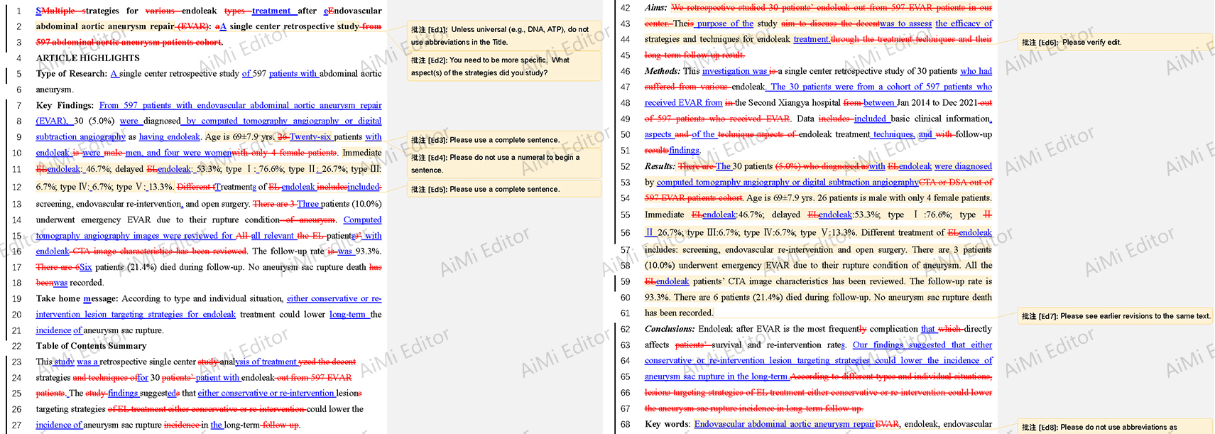Click line number 22 in the margin
Image resolution: width=1215 pixels, height=434 pixels.
click(x=17, y=346)
